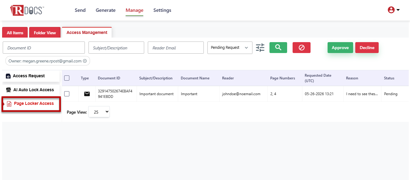The width and height of the screenshot is (410, 180).
Task: Click the Page Numbers column header
Action: coord(283,78)
